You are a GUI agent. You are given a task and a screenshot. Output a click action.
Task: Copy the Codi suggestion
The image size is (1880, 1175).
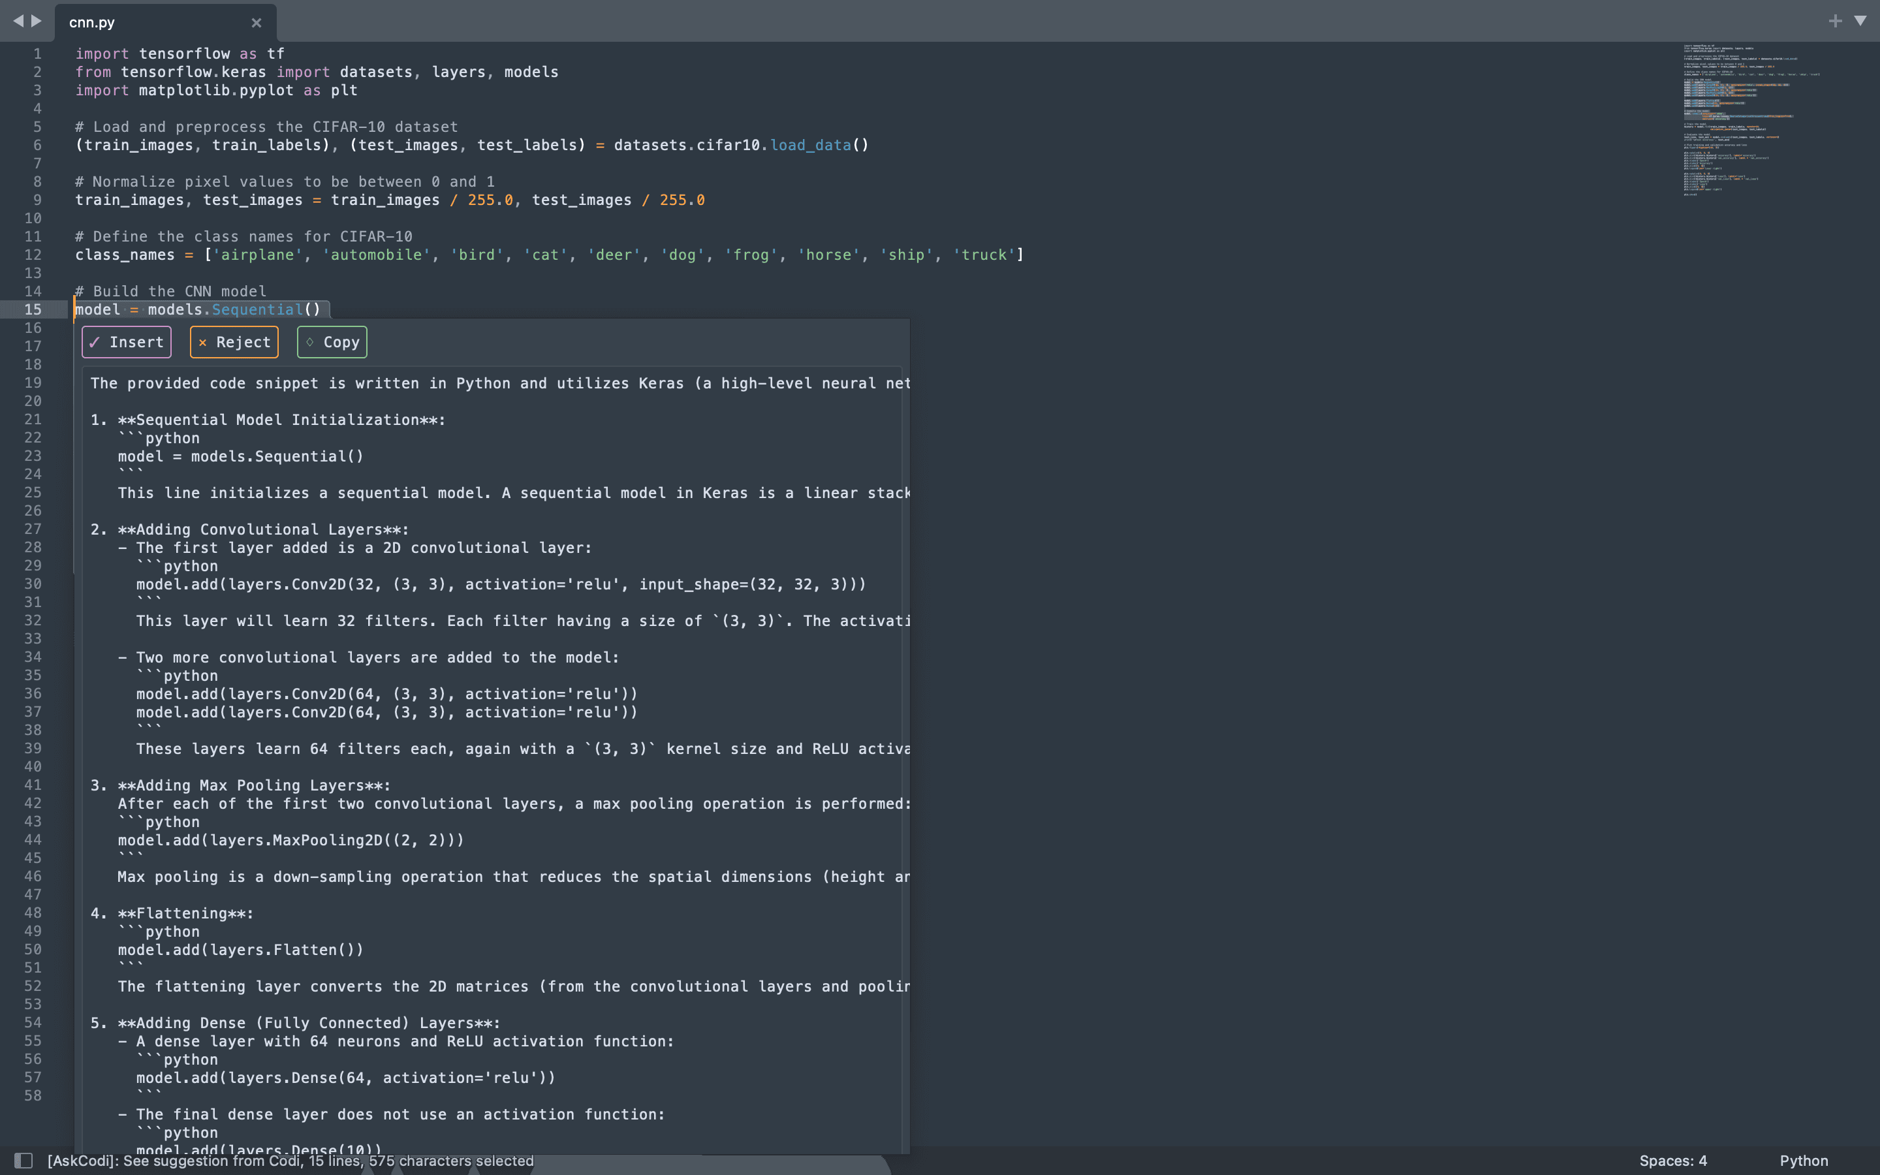click(332, 342)
